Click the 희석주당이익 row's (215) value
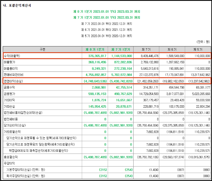Screen dimensions: 212x181 [x=103, y=176]
